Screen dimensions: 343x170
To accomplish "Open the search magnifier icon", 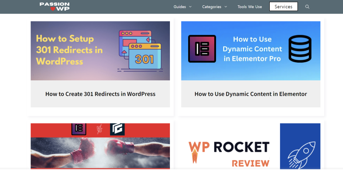I will tap(307, 7).
